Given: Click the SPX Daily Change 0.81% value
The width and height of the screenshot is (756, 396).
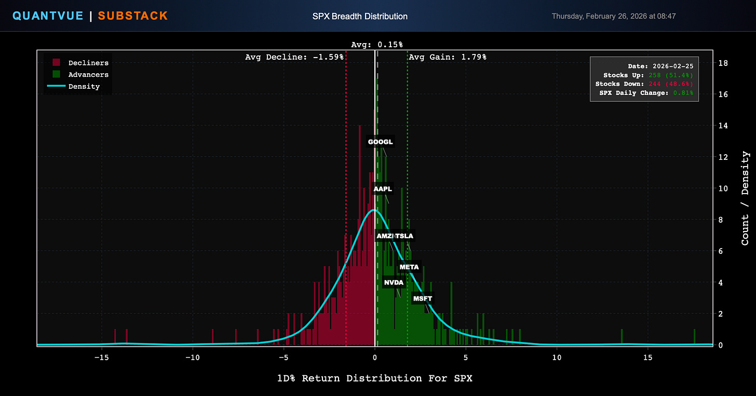Looking at the screenshot, I should coord(682,93).
